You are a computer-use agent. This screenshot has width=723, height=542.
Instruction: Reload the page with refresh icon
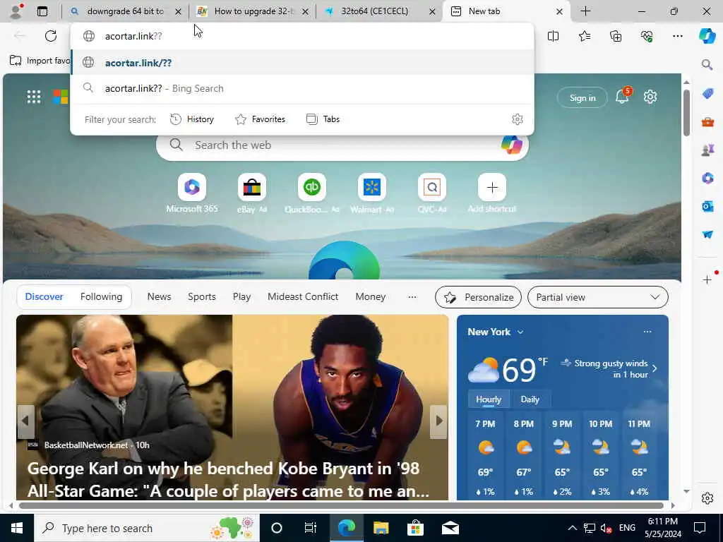51,36
